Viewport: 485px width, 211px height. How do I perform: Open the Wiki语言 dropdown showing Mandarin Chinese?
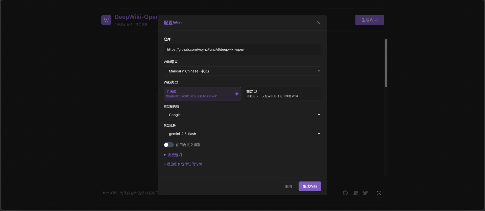[243, 71]
